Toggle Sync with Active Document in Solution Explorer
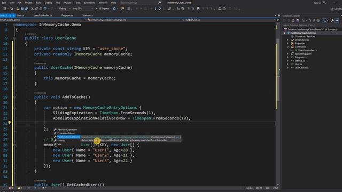 (x=309, y=20)
